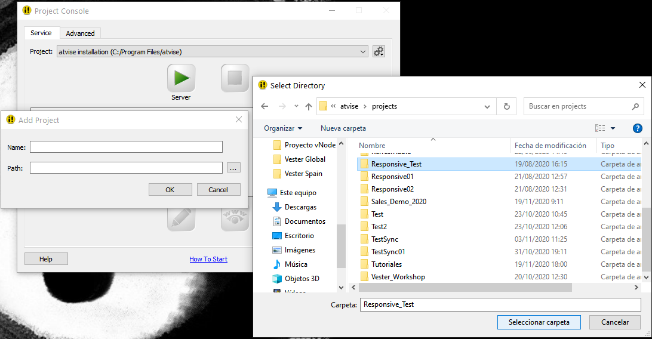Start the Server with the green play icon
Image resolution: width=652 pixels, height=339 pixels.
pyautogui.click(x=182, y=78)
